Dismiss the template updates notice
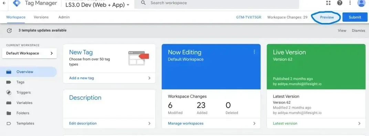This screenshot has width=369, height=136. point(358,31)
